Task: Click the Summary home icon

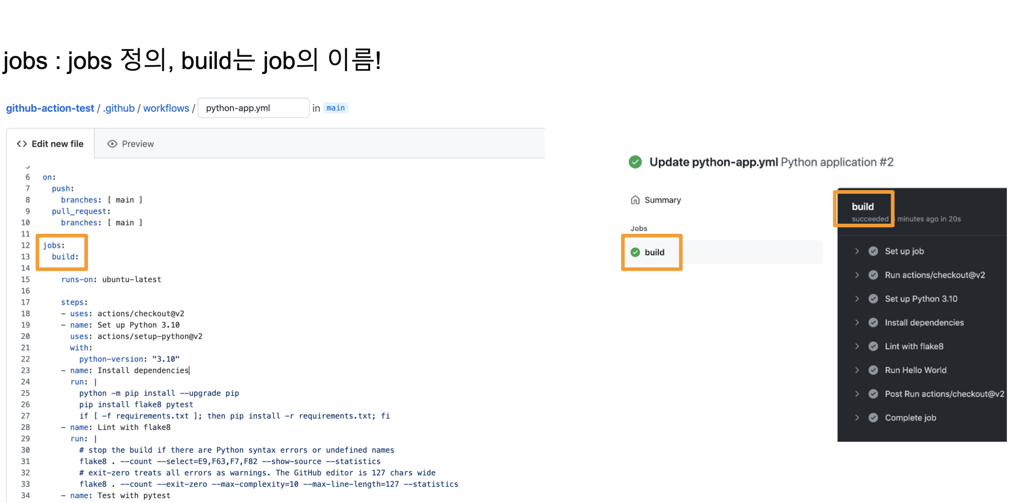Action: pos(635,200)
